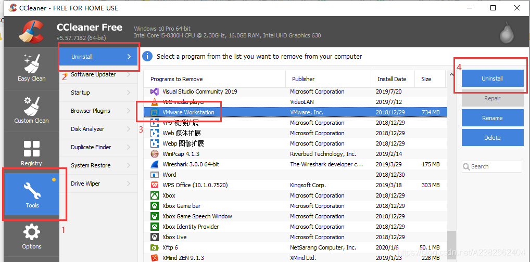The image size is (530, 262).
Task: Click the Delete button
Action: 492,138
